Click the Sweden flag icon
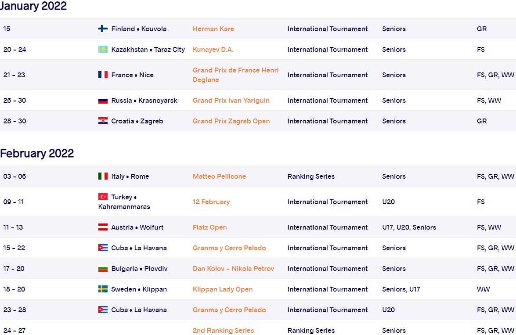516x335 pixels. point(103,289)
